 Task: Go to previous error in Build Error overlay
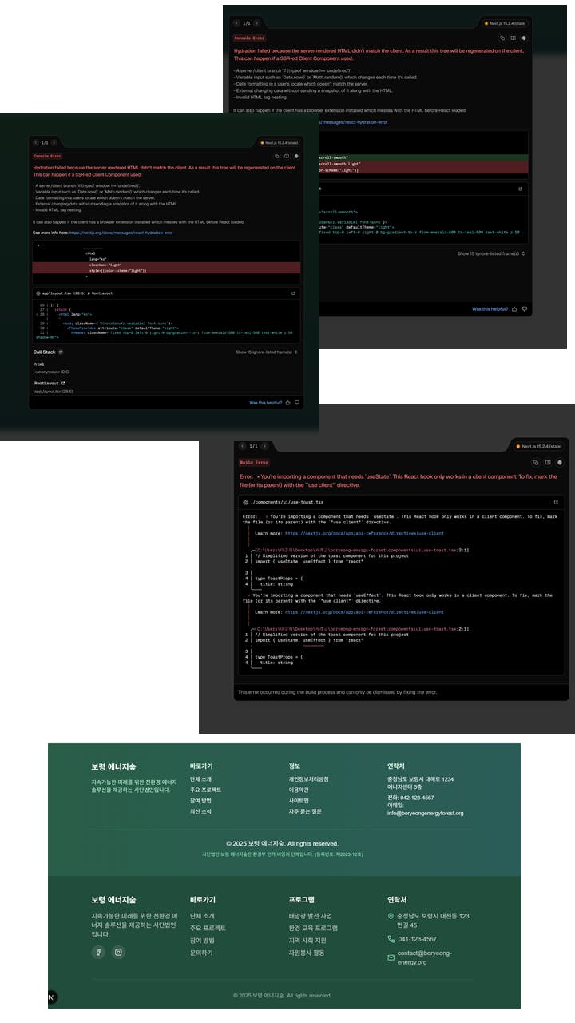pyautogui.click(x=243, y=446)
